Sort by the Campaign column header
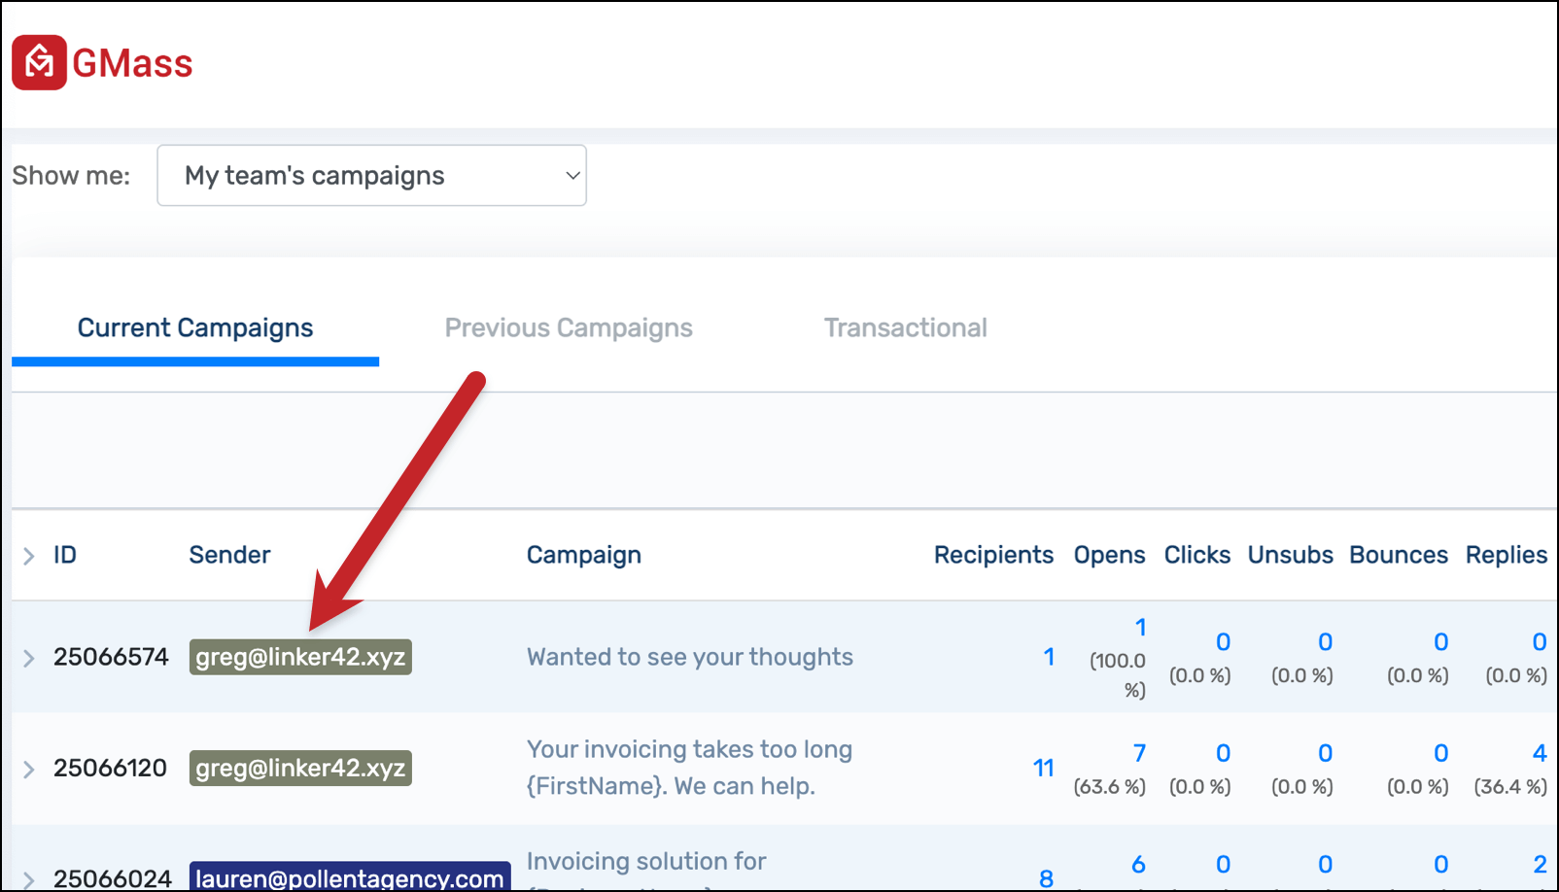Viewport: 1559px width, 892px height. coord(584,555)
